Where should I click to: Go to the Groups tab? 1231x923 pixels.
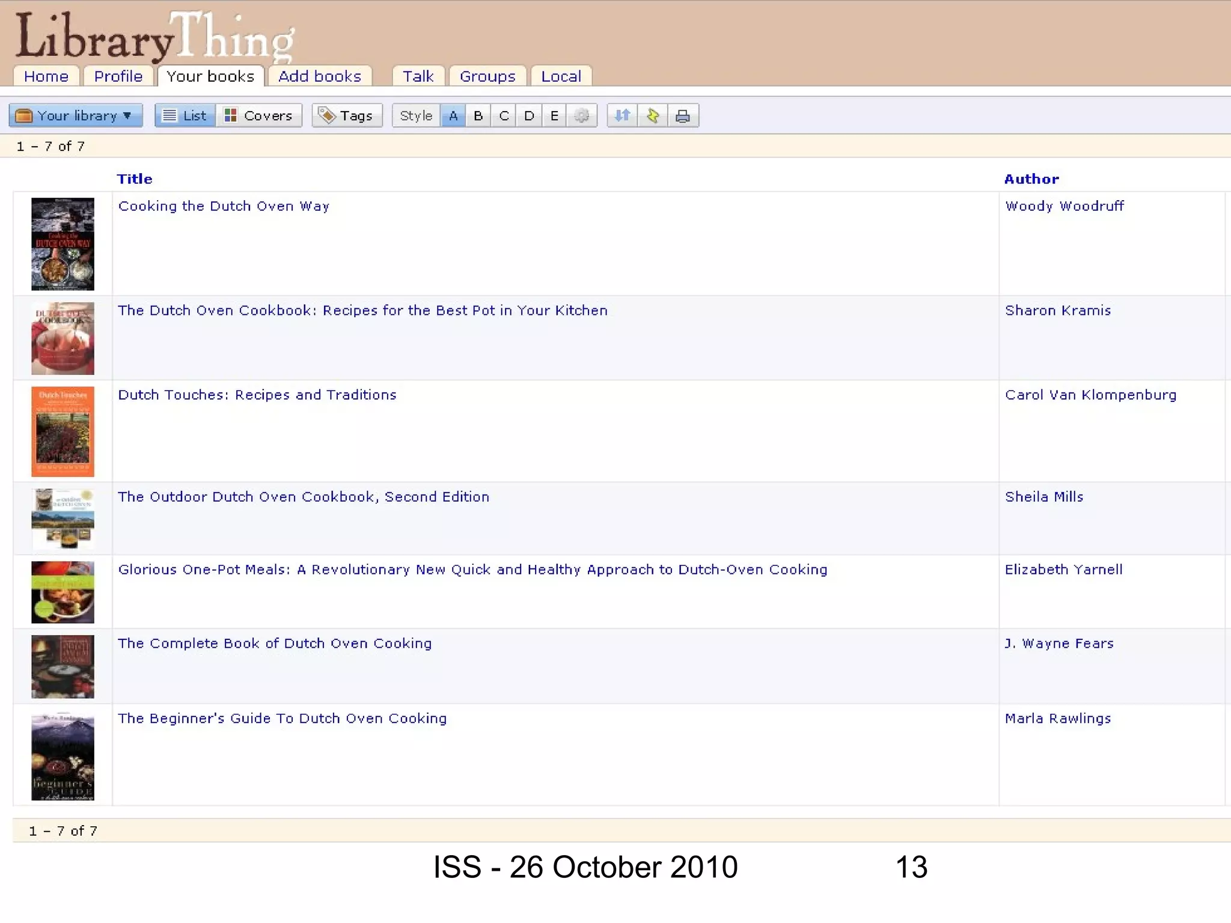487,76
